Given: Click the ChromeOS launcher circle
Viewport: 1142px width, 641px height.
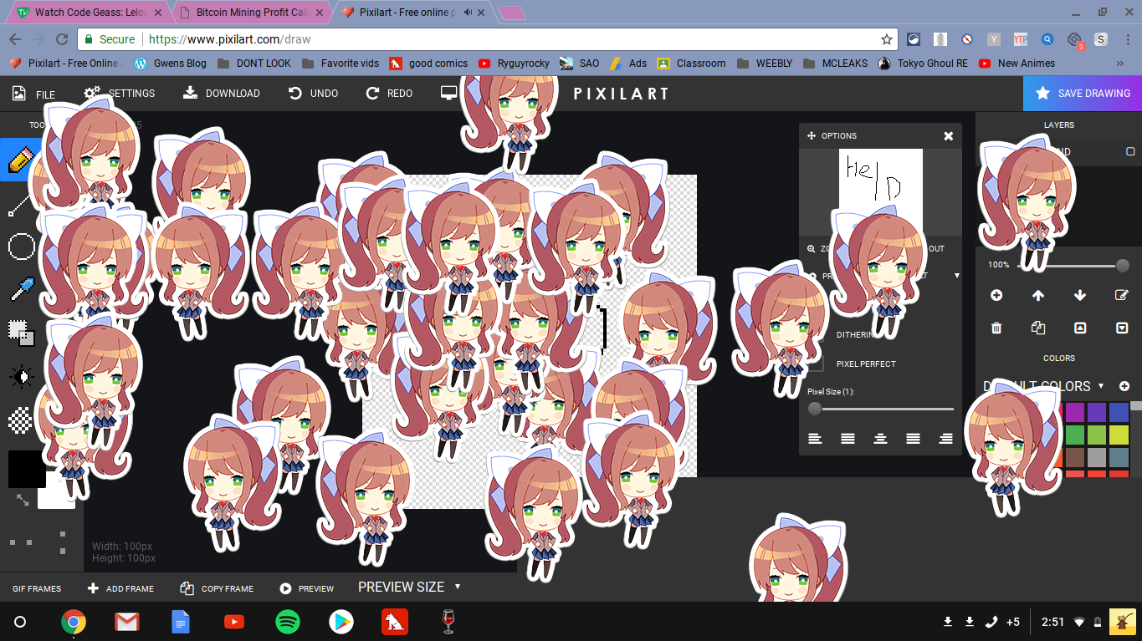Looking at the screenshot, I should 21,622.
